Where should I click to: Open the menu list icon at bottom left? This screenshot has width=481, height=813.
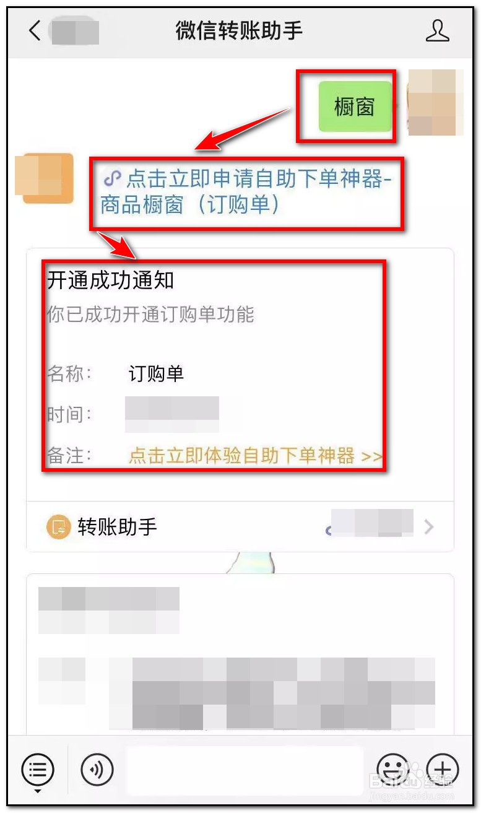[x=38, y=770]
